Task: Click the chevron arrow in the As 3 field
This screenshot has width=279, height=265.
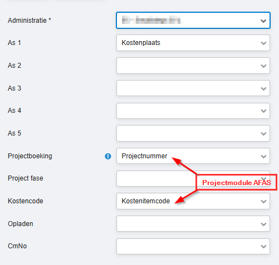Action: point(263,89)
